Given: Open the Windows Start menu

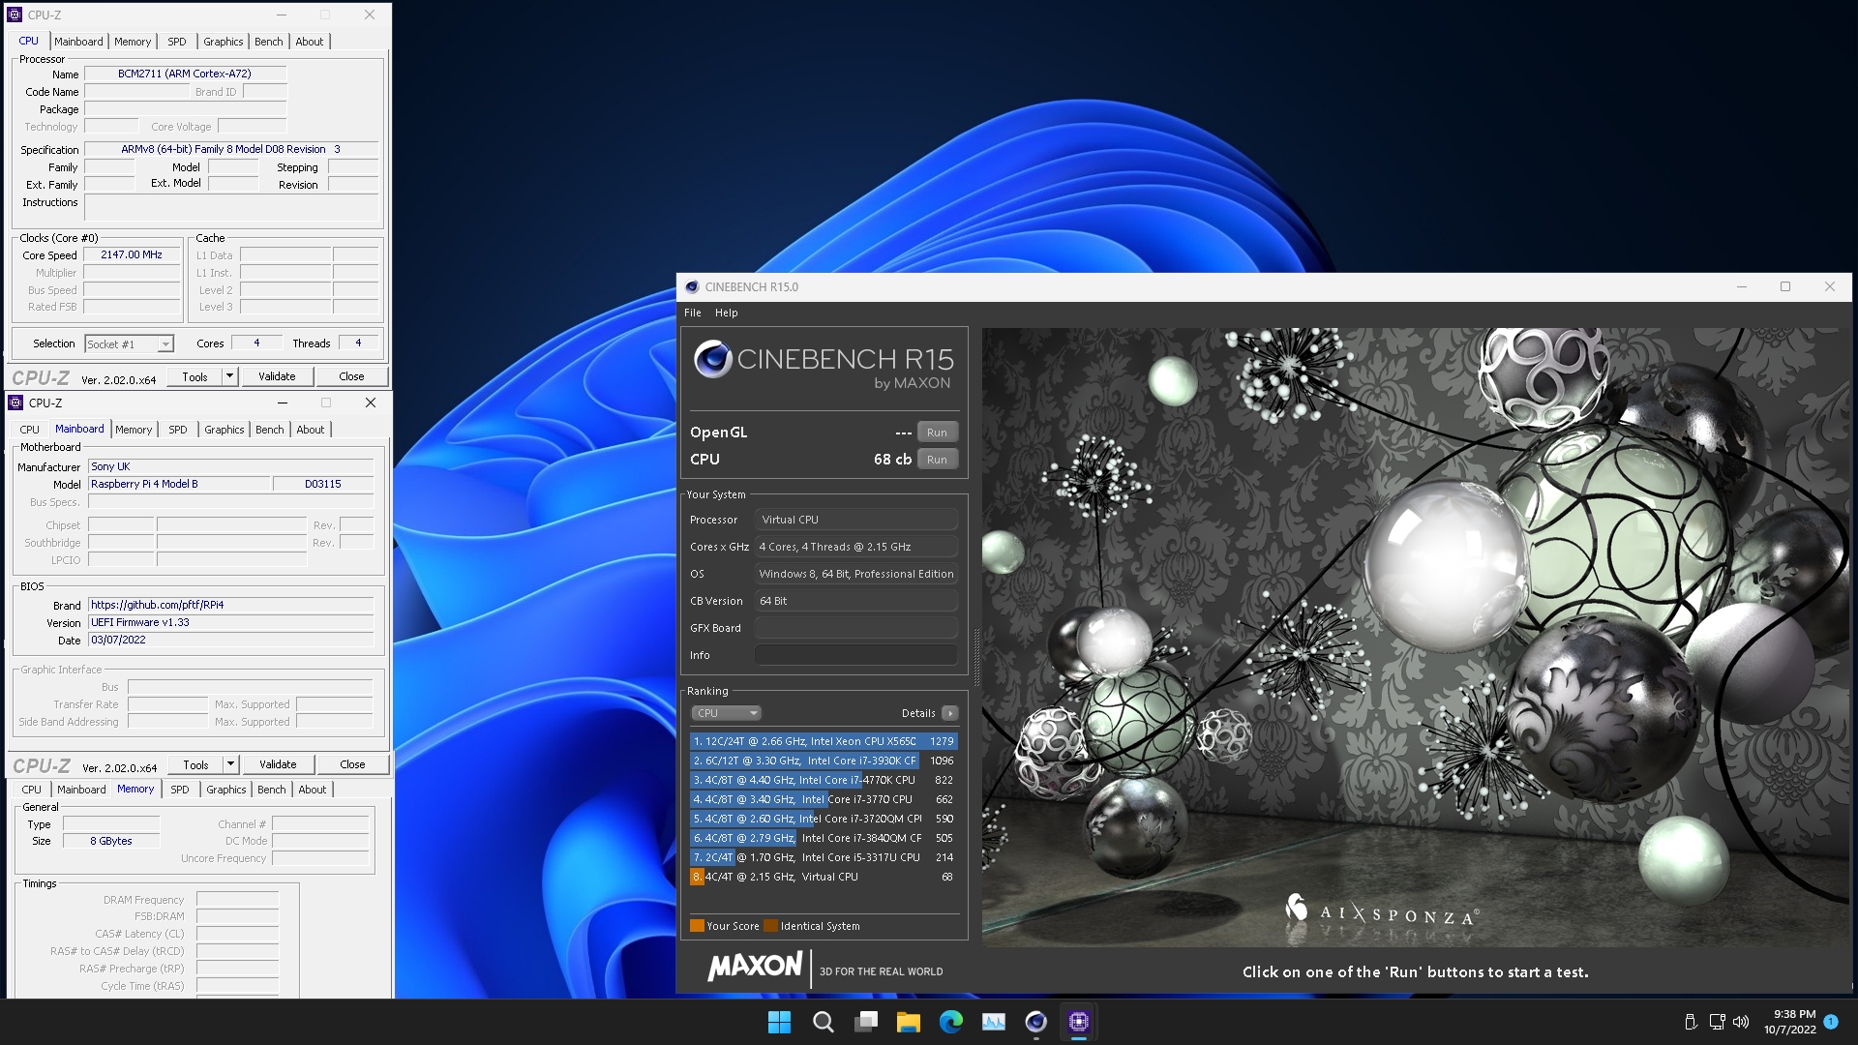Looking at the screenshot, I should point(779,1022).
